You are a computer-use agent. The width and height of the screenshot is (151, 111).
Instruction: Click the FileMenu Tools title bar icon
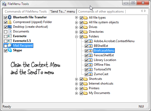pos(4,4)
